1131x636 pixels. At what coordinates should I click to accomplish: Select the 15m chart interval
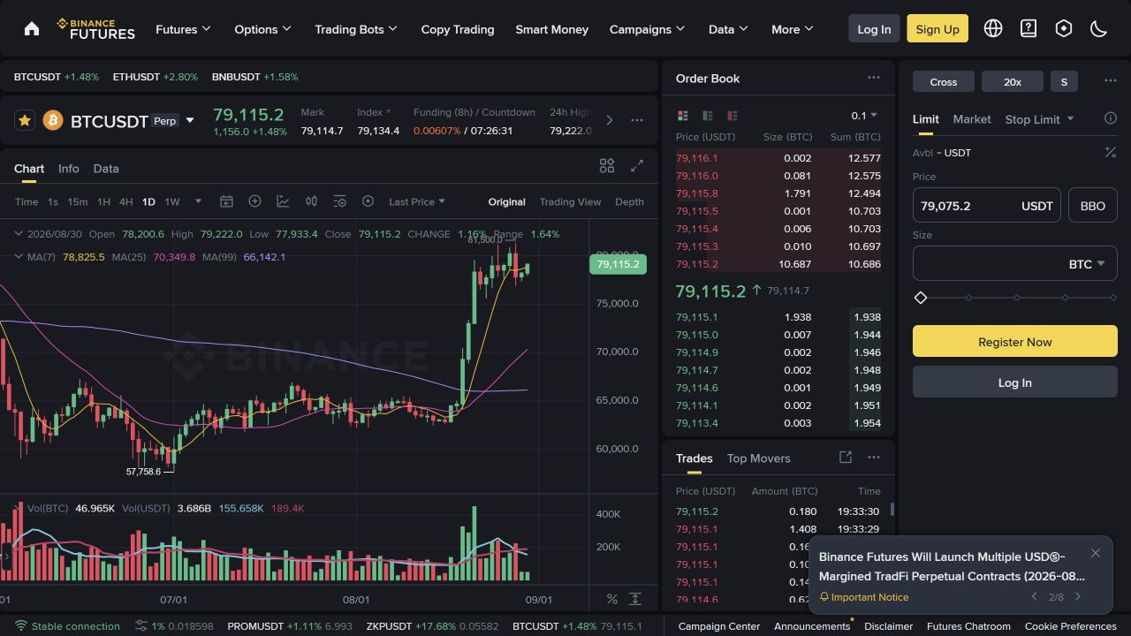point(78,201)
